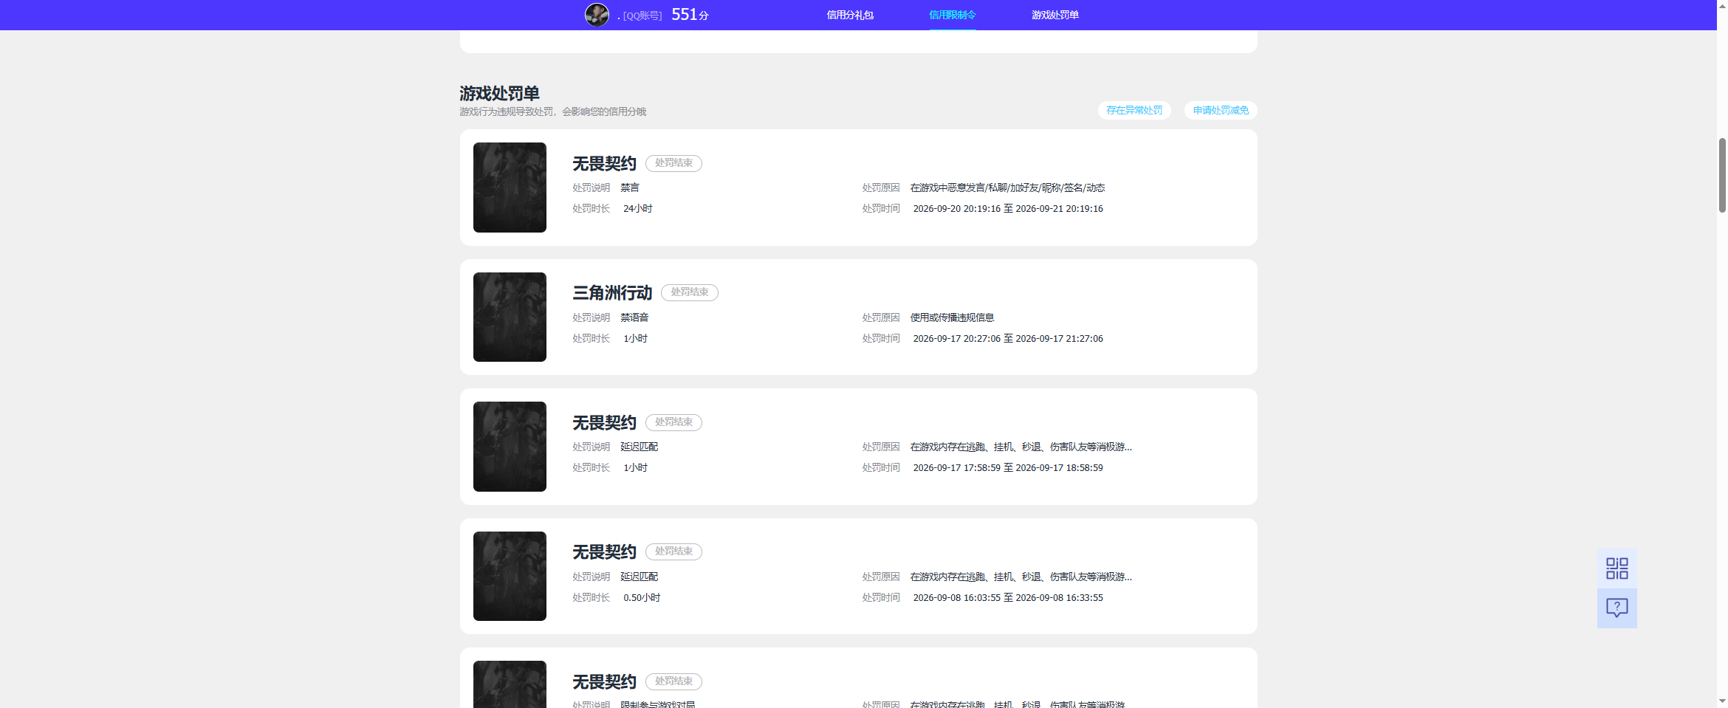This screenshot has height=708, width=1728.
Task: Click 处罚结束 badge beside 三角洲行动
Action: point(690,292)
